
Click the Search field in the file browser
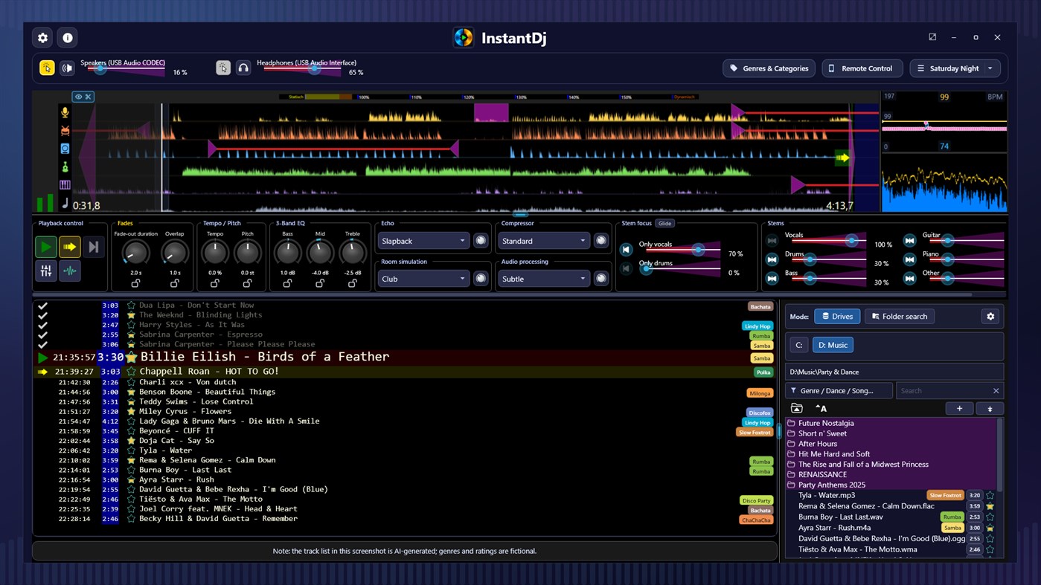[x=949, y=391]
